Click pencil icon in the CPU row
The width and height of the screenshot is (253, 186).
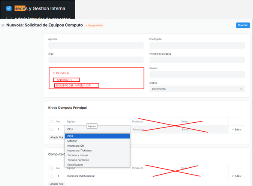[233, 130]
